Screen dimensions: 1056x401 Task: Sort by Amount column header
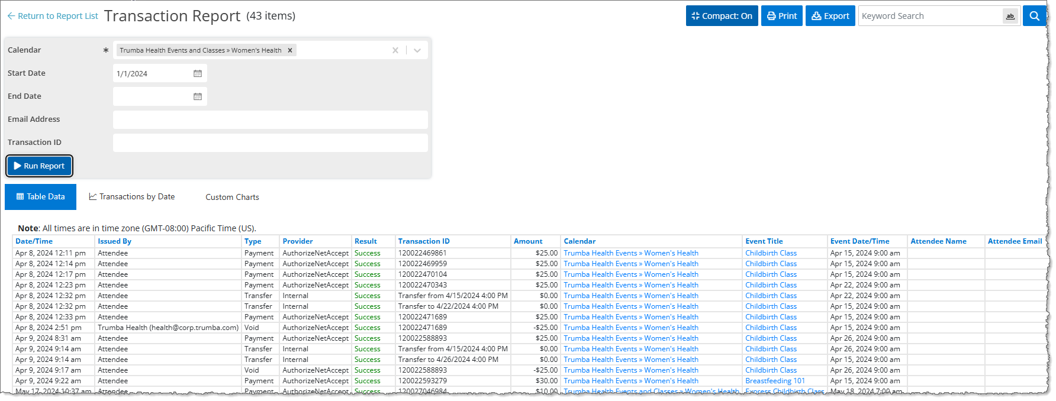528,241
